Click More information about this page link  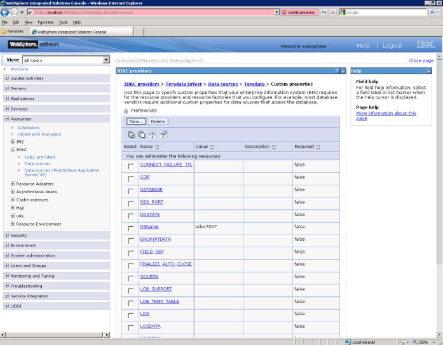386,116
